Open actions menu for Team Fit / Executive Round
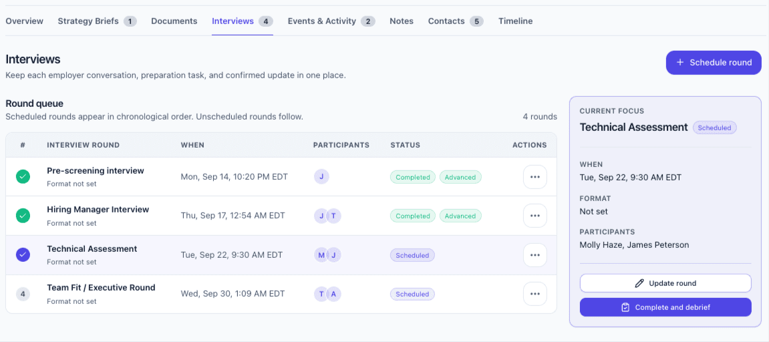769x342 pixels. 534,294
